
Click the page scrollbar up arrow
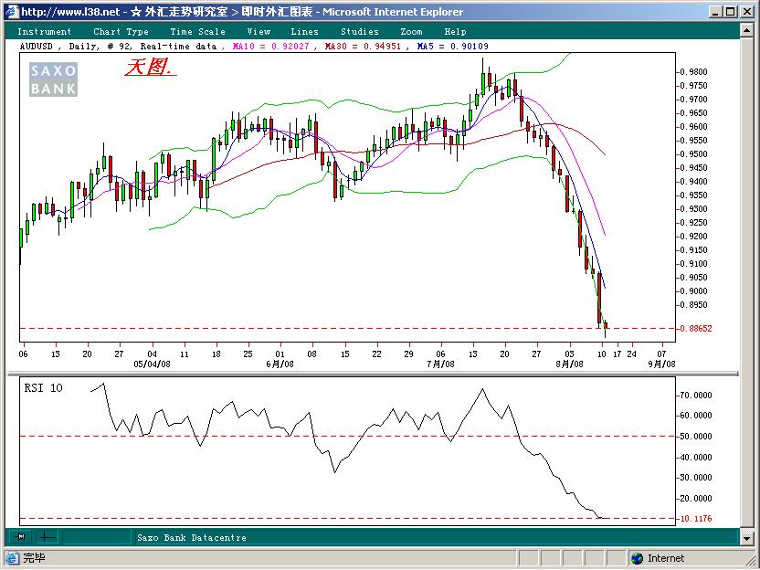point(746,30)
